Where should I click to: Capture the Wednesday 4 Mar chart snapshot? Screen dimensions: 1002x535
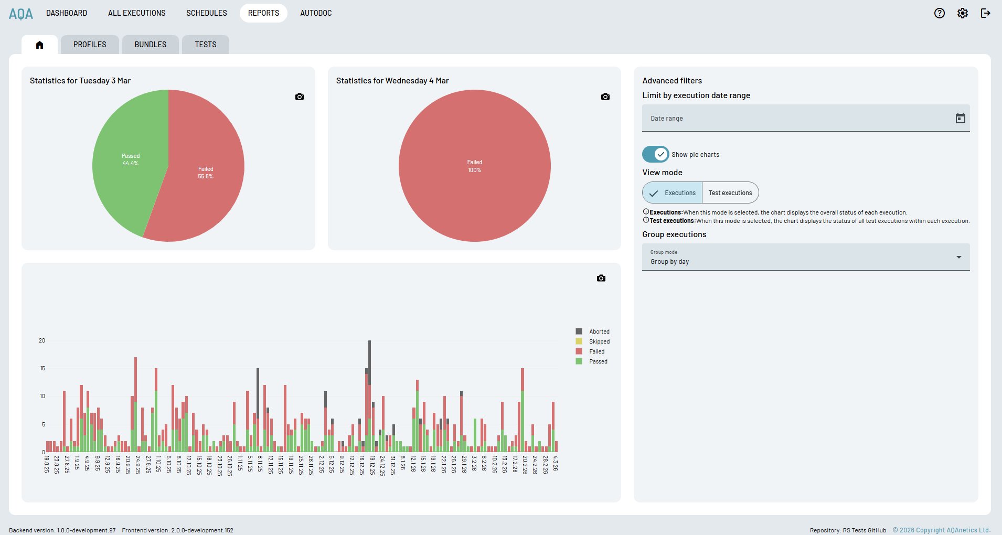(605, 97)
